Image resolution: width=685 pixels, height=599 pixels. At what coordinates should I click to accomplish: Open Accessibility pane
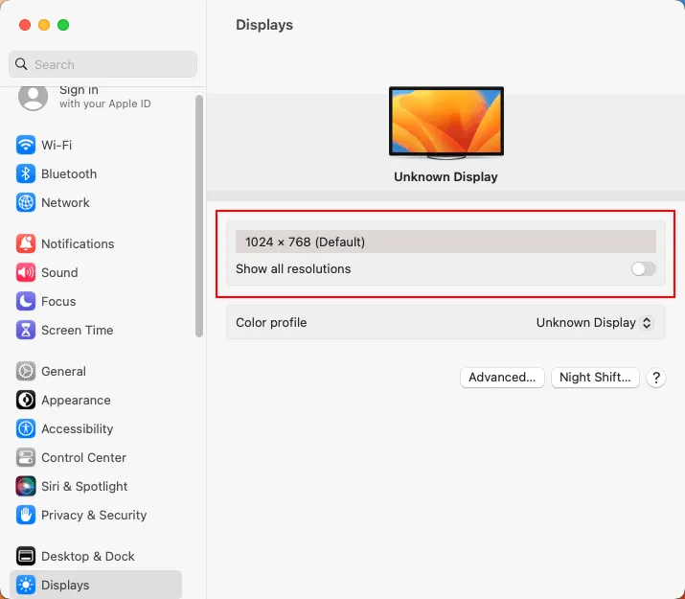[x=77, y=429]
